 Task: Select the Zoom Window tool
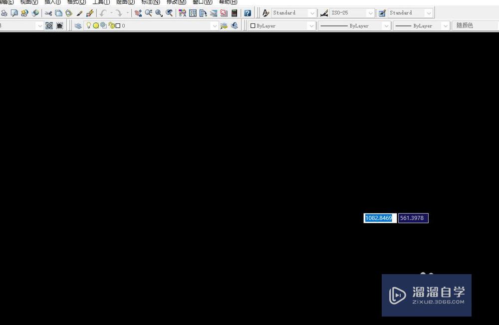[158, 13]
